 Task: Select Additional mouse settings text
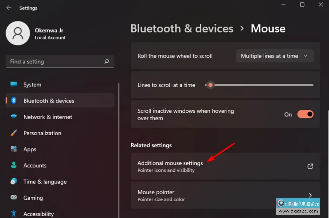coord(170,163)
